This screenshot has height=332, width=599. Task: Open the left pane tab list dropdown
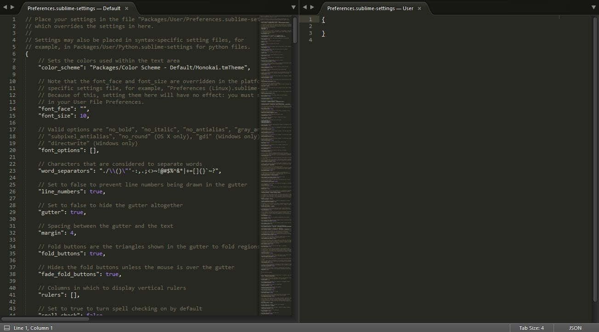(x=293, y=7)
